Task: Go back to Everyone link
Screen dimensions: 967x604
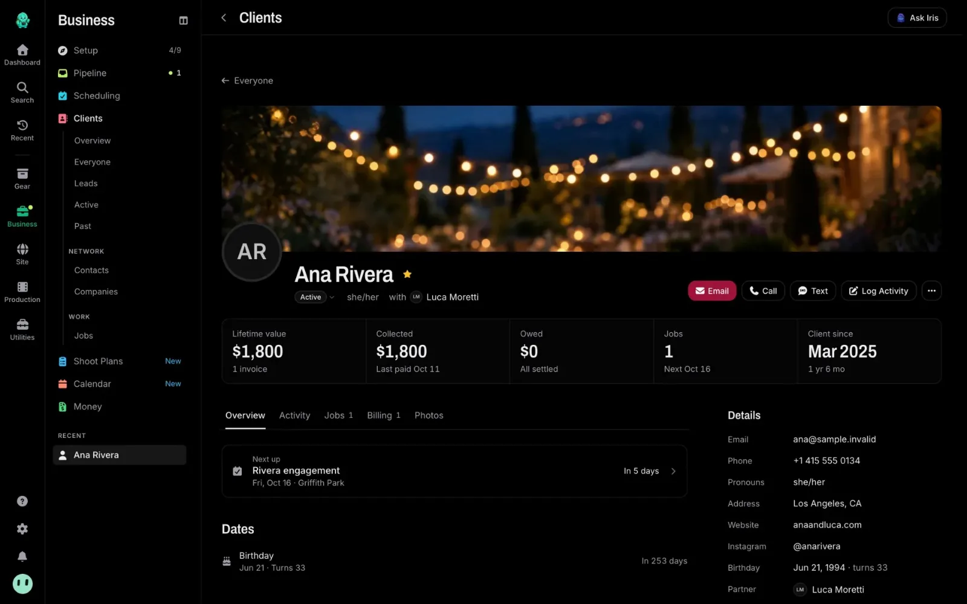Action: [247, 80]
